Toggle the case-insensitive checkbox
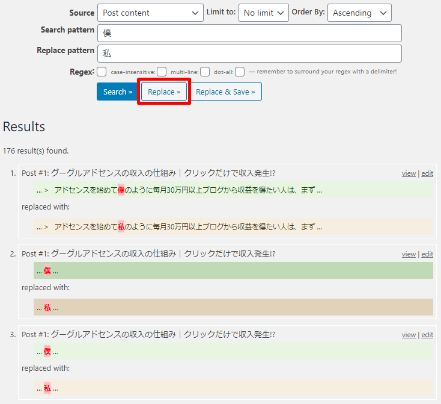The width and height of the screenshot is (441, 404). [x=162, y=72]
